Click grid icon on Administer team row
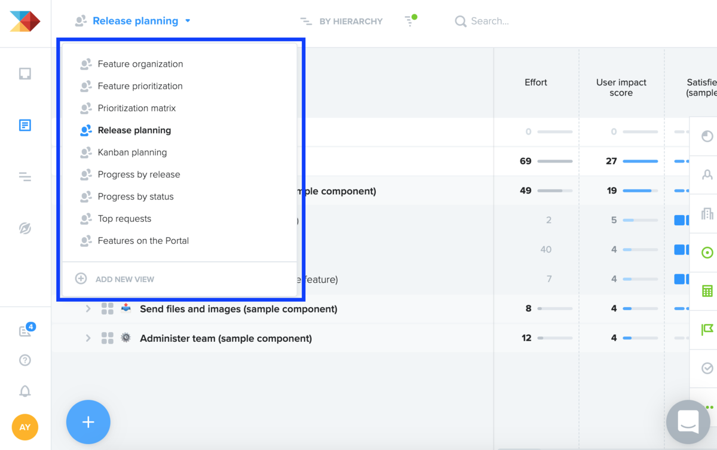This screenshot has width=717, height=450. coord(108,338)
